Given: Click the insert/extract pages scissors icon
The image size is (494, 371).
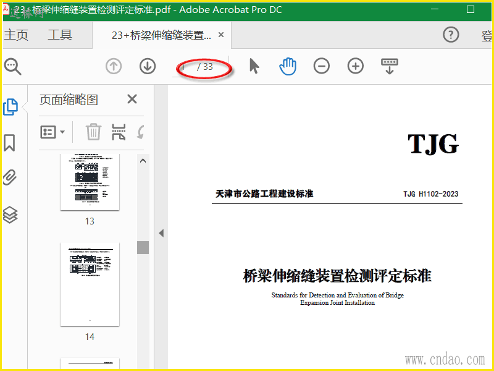Looking at the screenshot, I should coord(119,132).
